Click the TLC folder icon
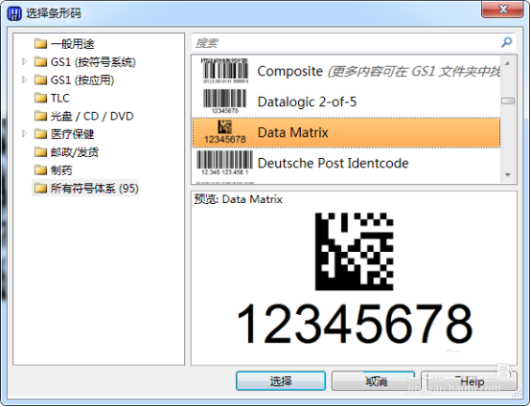Viewport: 531px width, 407px height. [40, 98]
